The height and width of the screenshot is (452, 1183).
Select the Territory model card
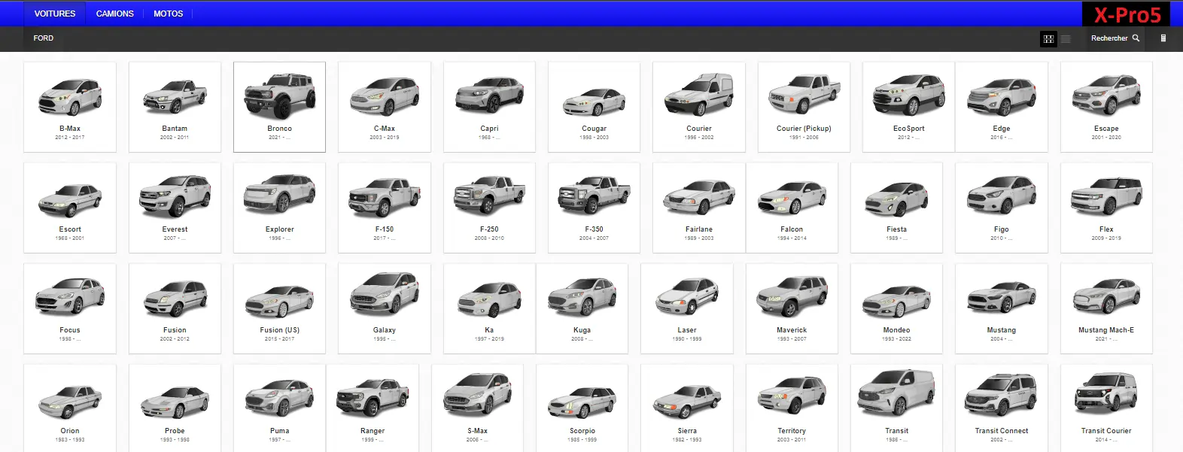pos(792,408)
